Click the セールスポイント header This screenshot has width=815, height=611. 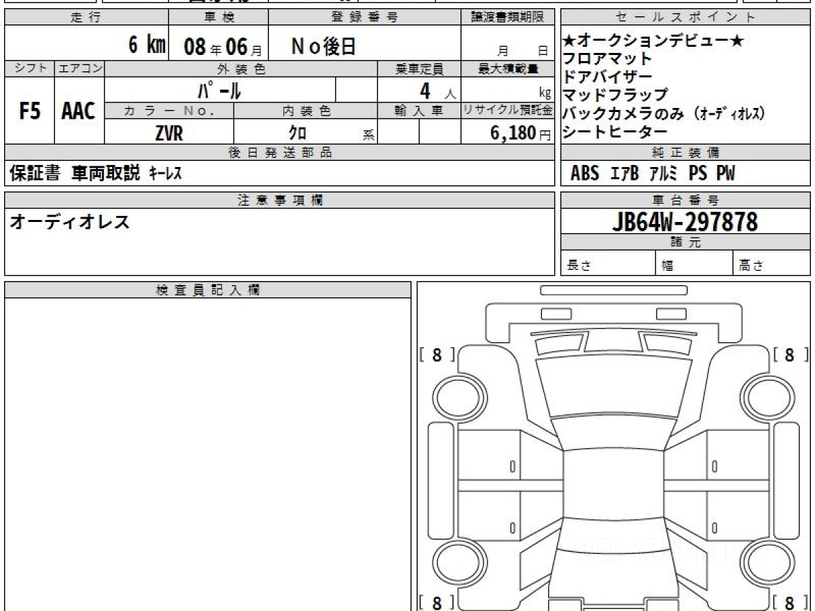(x=685, y=18)
